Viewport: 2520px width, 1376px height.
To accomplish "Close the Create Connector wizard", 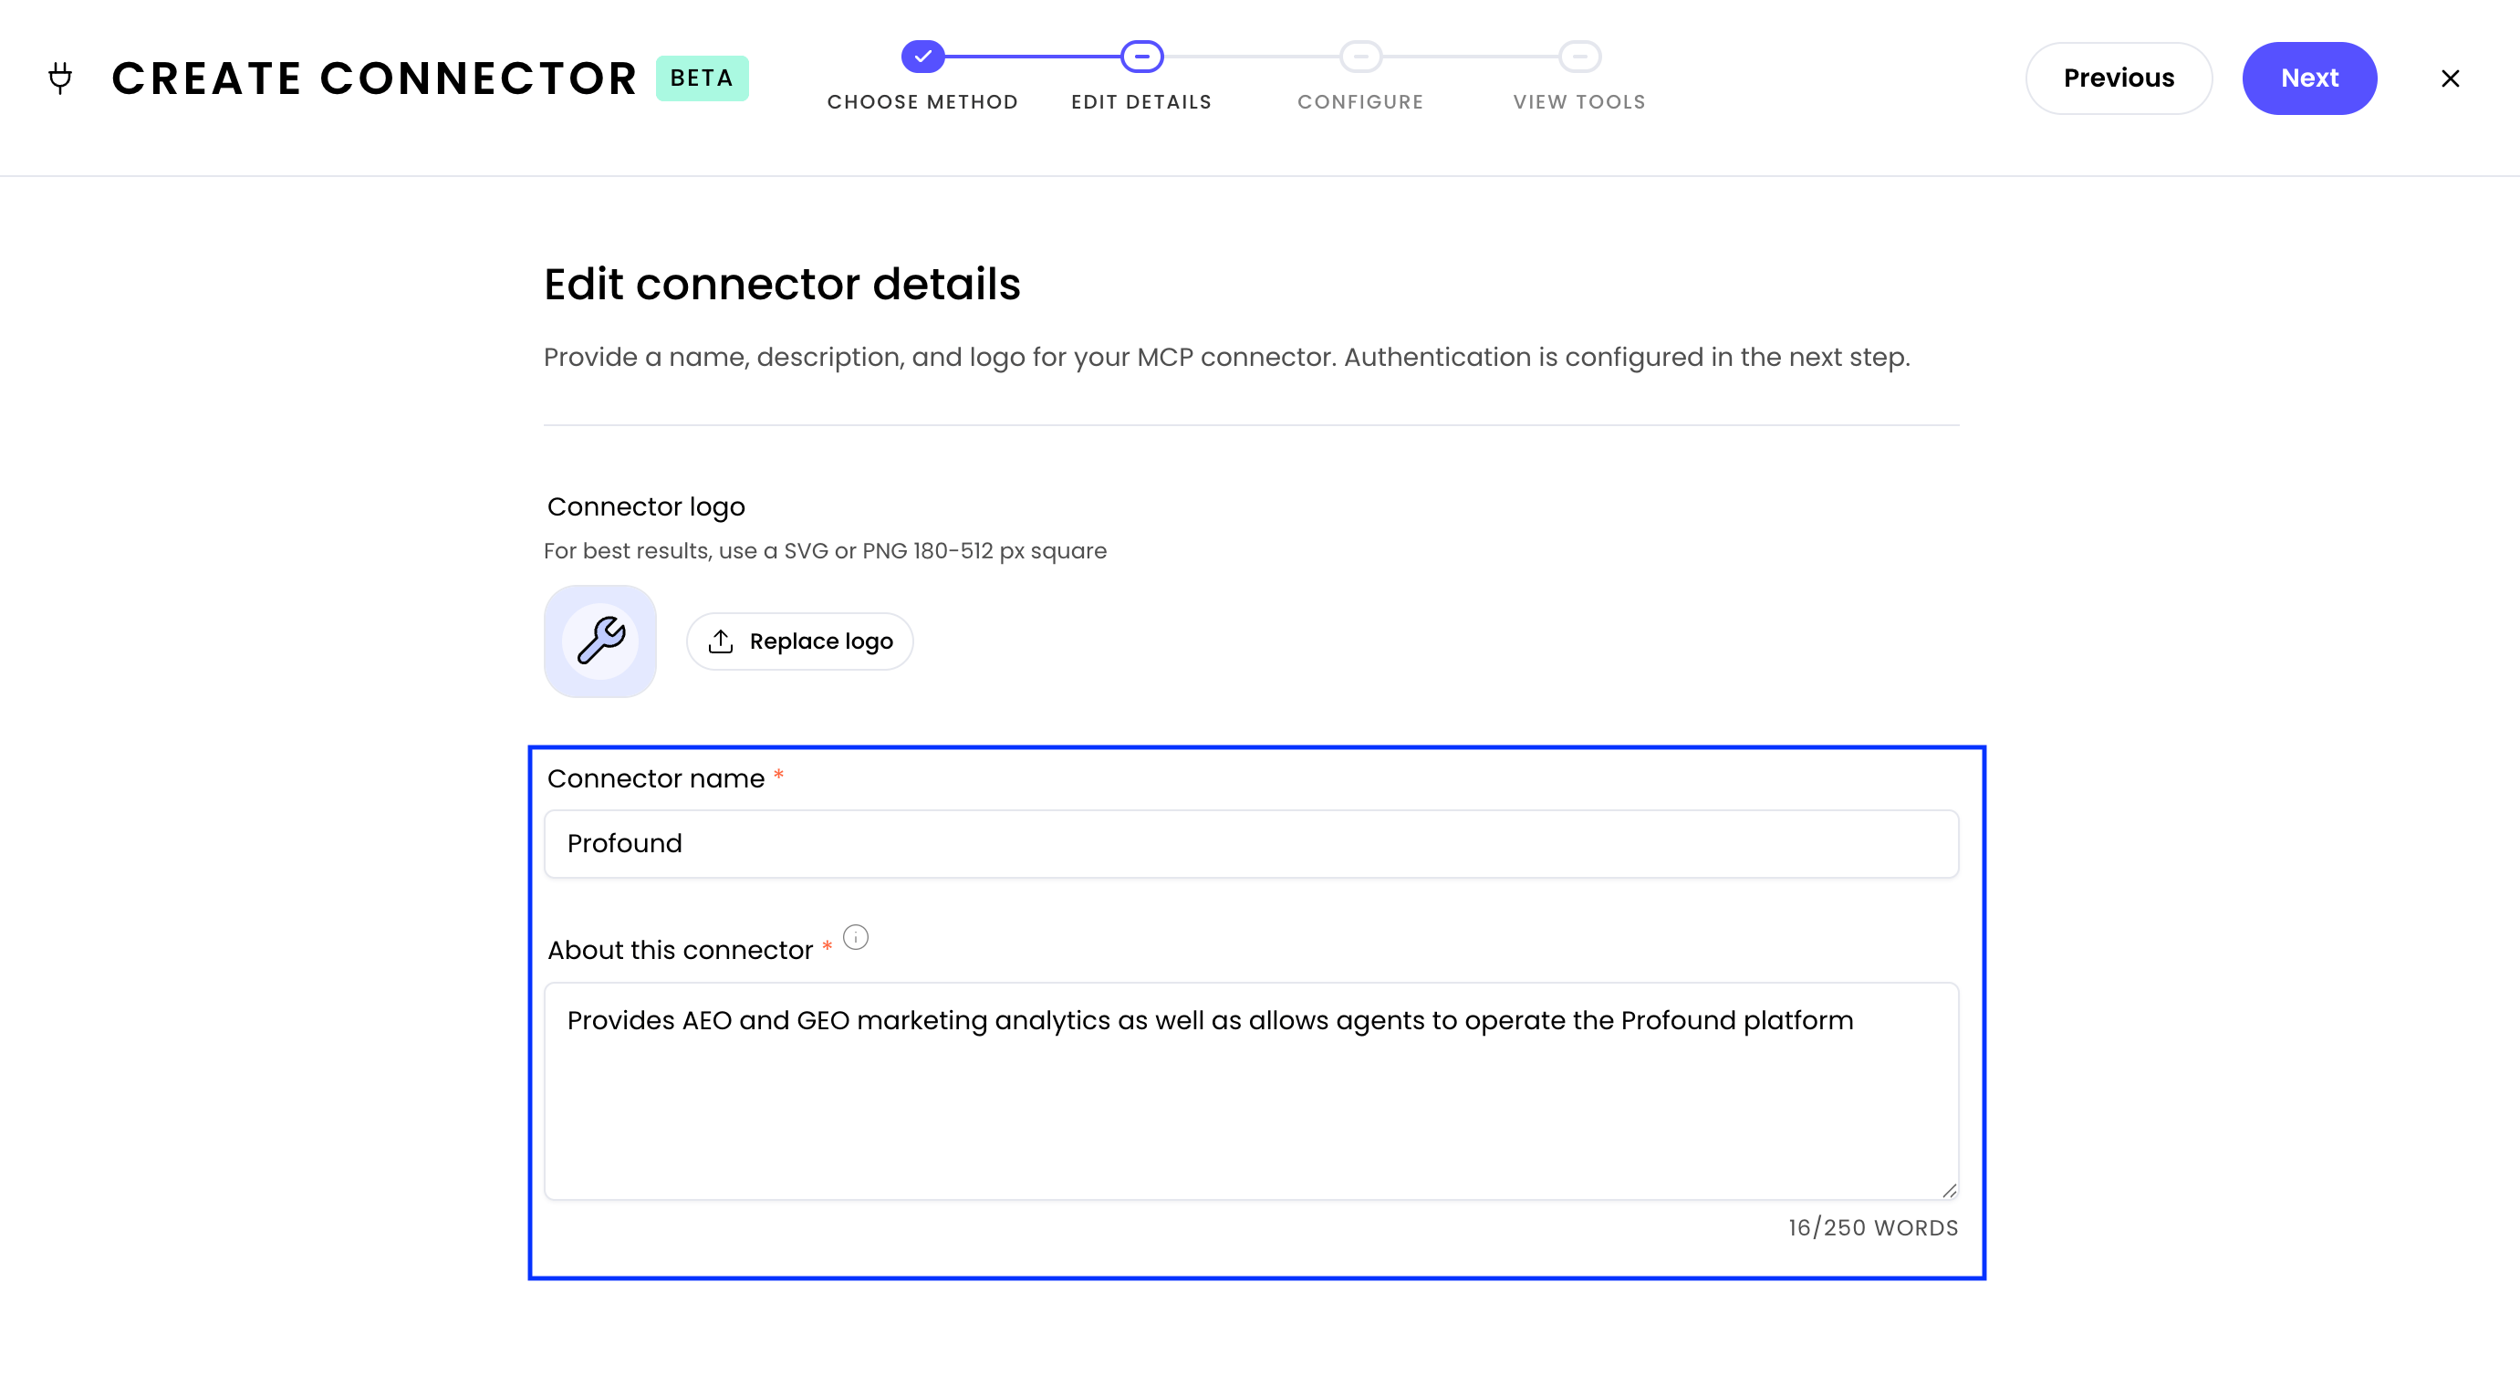I will [2450, 78].
